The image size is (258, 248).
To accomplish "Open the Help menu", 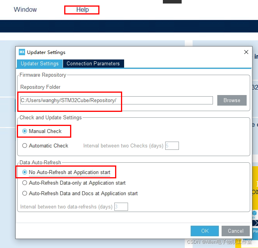I will coord(83,9).
